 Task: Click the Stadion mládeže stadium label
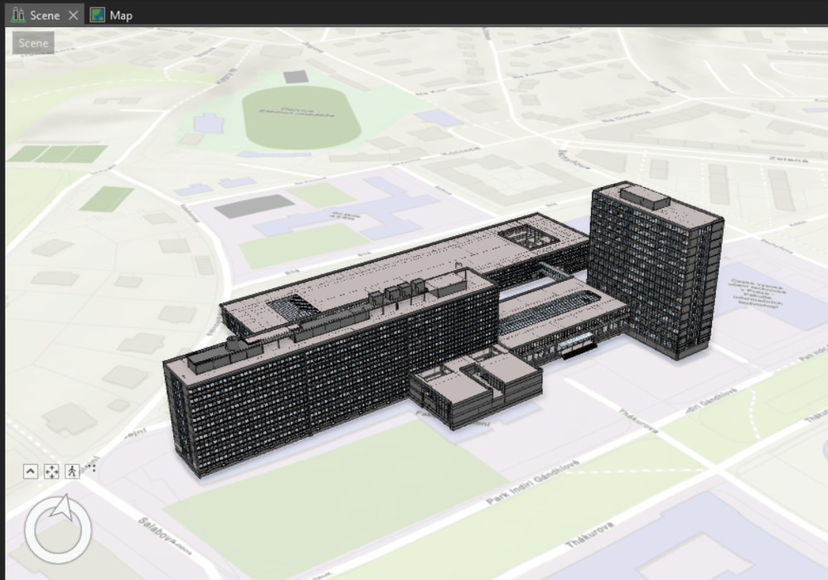297,112
